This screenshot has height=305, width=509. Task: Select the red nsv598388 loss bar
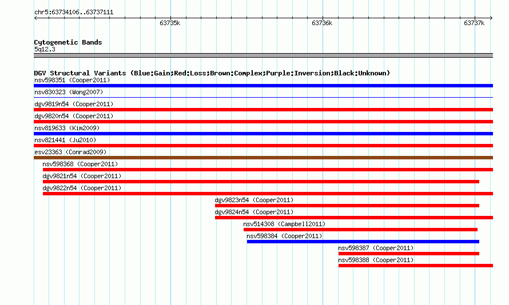416,266
